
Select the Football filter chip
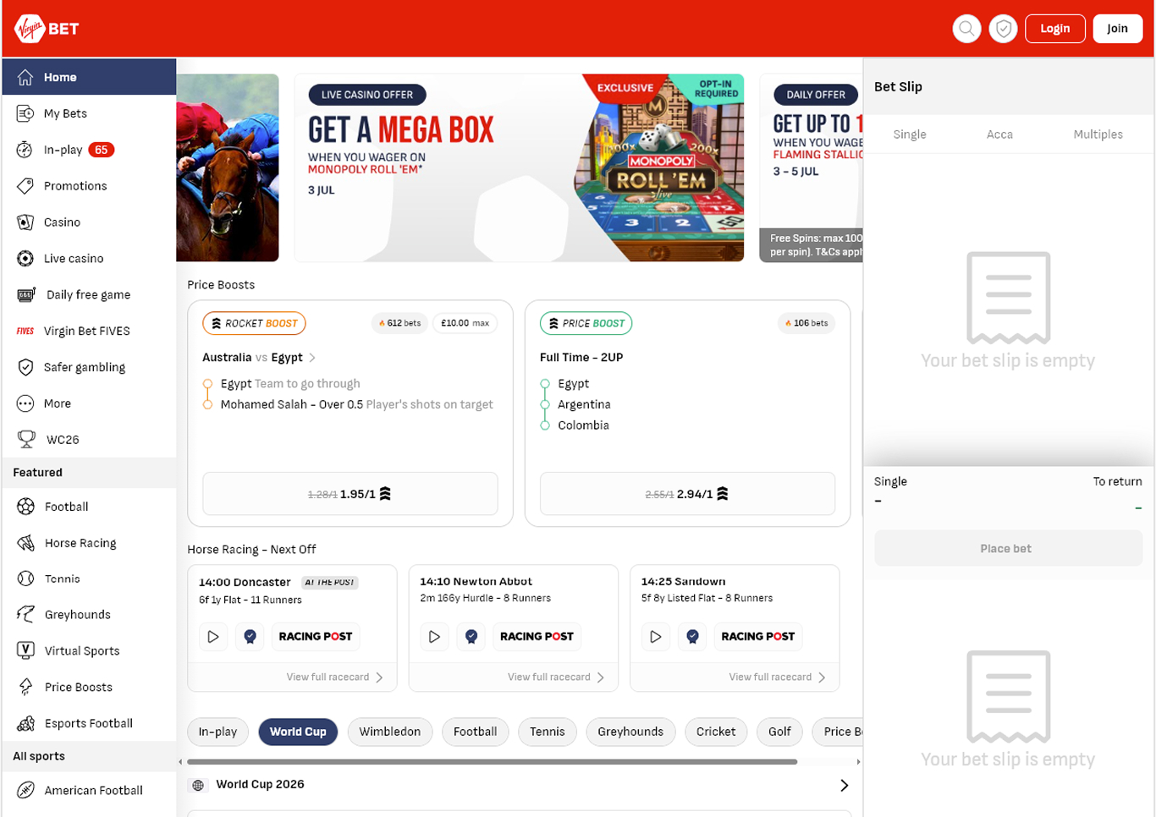476,732
